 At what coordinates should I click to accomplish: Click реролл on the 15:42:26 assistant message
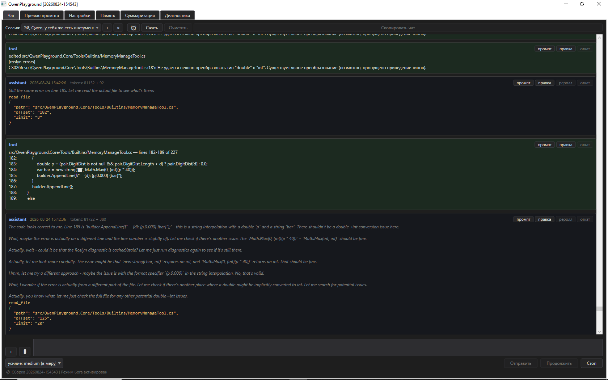pos(565,83)
